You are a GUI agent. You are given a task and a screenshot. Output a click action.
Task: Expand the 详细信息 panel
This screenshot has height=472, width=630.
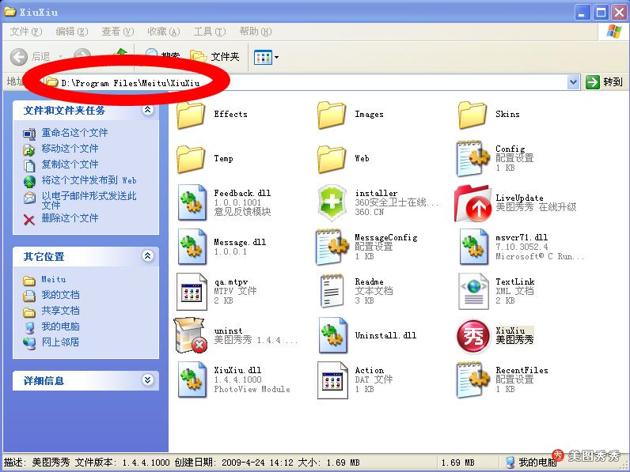[148, 379]
